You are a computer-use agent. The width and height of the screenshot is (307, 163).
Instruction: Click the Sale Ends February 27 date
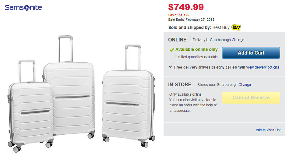(191, 19)
